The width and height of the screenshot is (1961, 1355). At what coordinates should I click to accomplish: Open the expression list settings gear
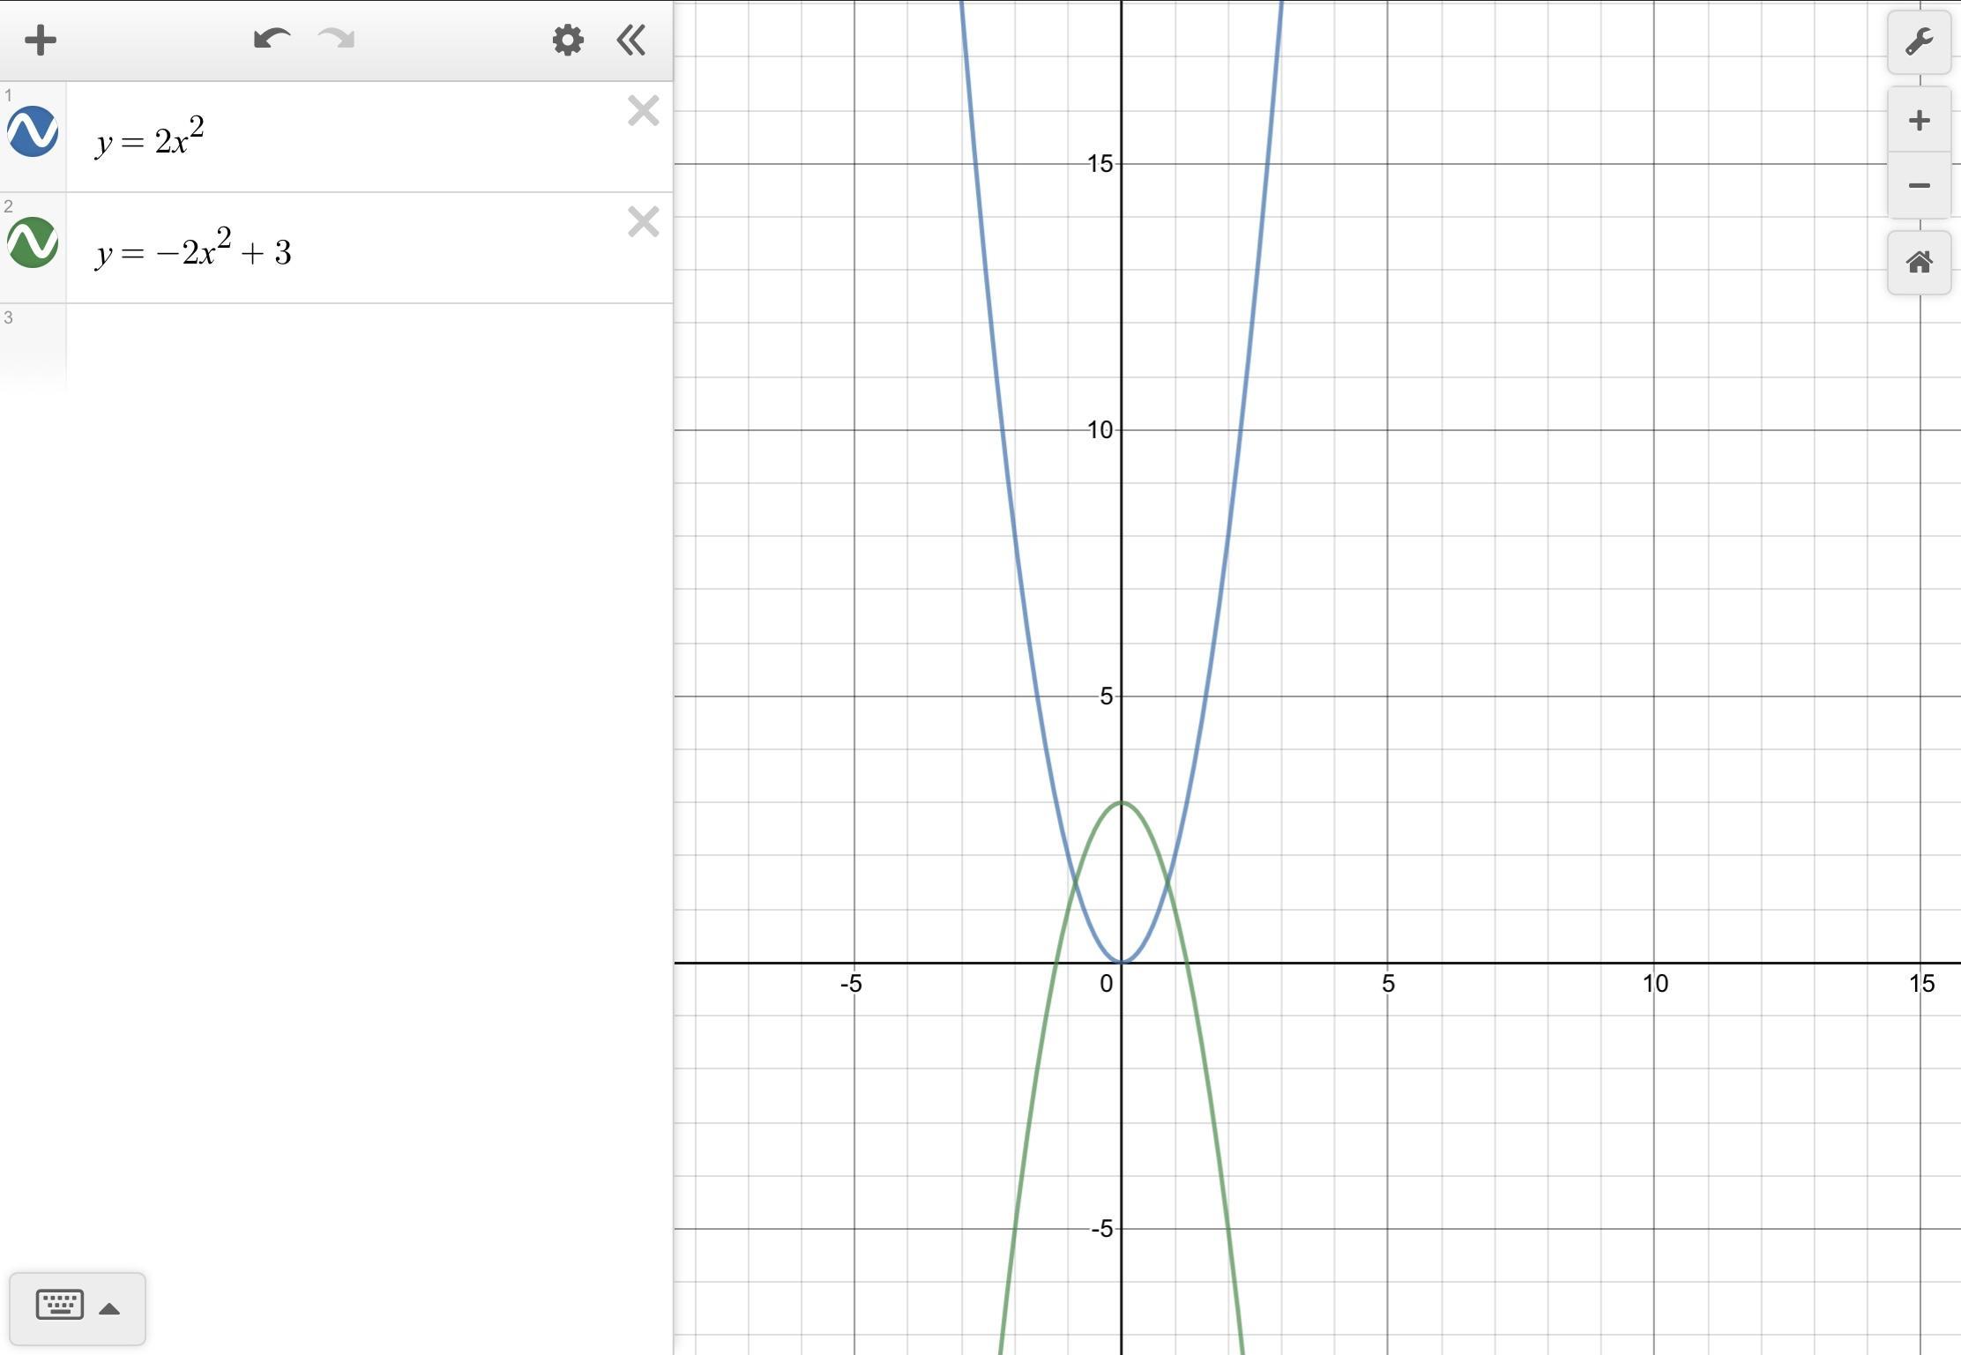(568, 41)
